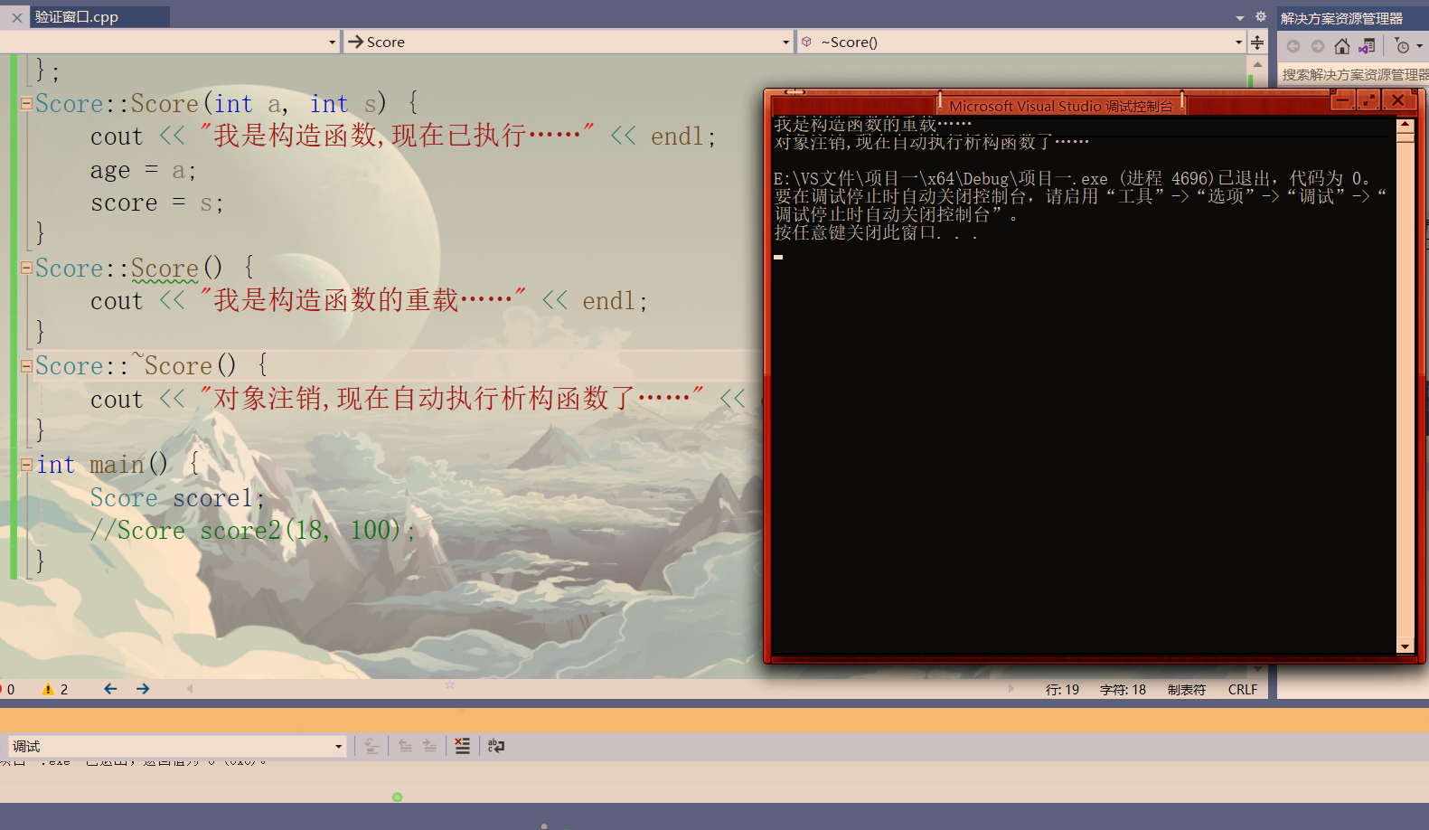Image resolution: width=1429 pixels, height=830 pixels.
Task: Go to previous message in output
Action: (405, 746)
